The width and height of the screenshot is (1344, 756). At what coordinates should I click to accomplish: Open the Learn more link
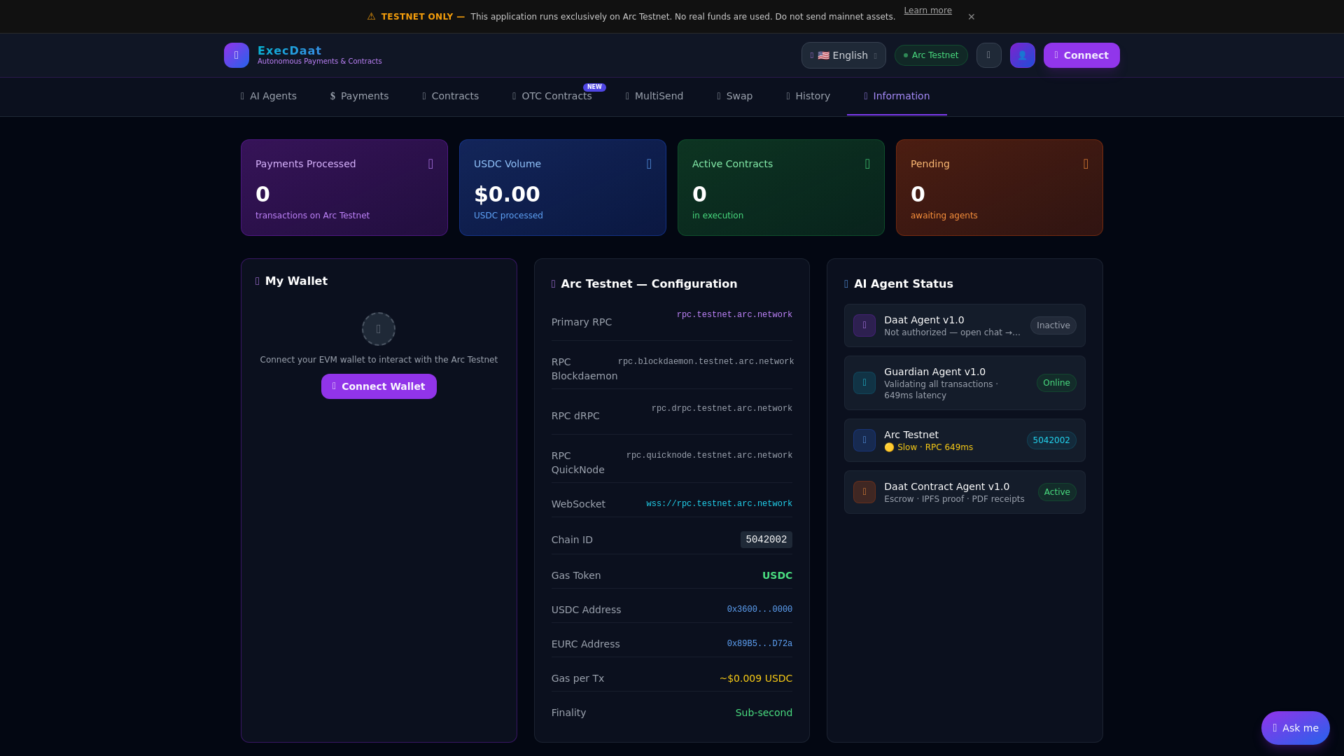927,10
